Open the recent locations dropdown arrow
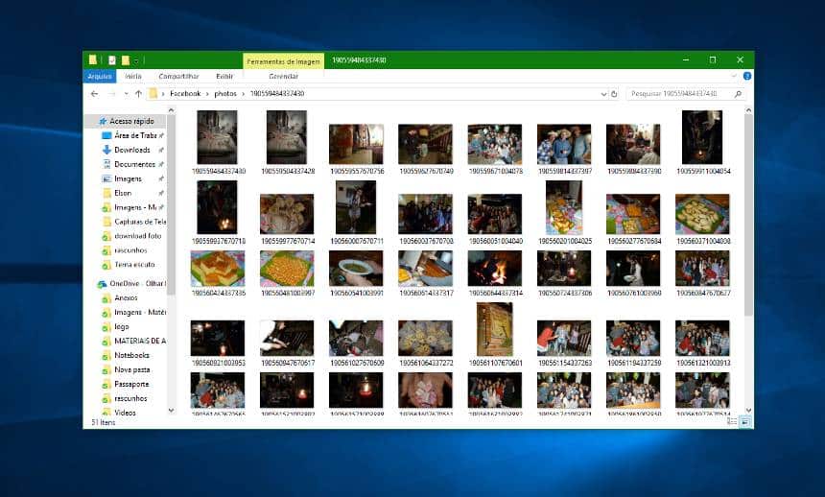 point(126,94)
